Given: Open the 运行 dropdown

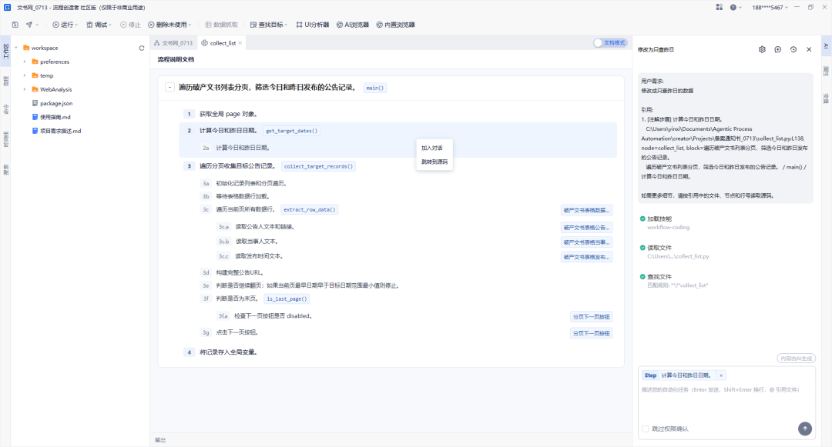Looking at the screenshot, I should tap(65, 25).
